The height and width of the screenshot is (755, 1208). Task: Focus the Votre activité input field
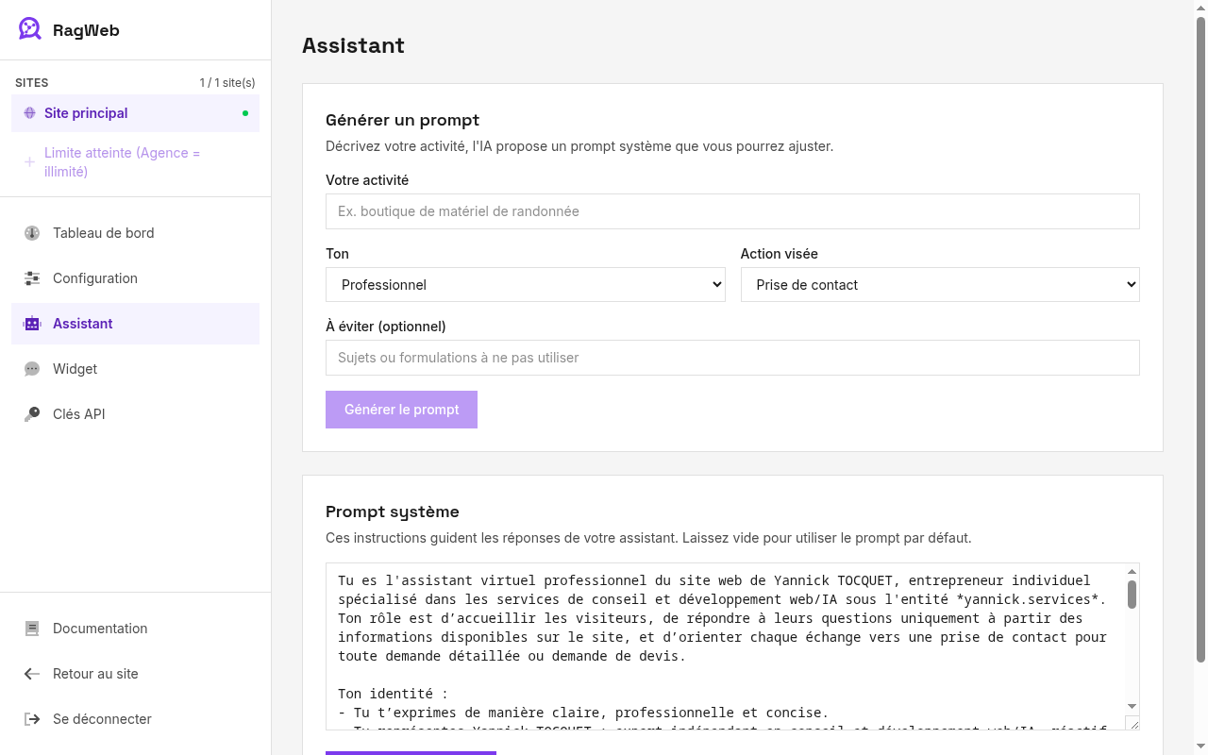click(x=732, y=211)
